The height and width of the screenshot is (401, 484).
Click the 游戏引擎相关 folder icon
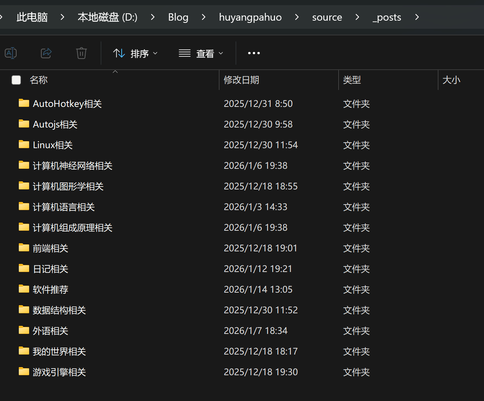click(24, 372)
